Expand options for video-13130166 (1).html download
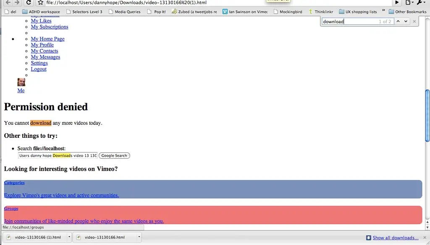 tap(69, 237)
